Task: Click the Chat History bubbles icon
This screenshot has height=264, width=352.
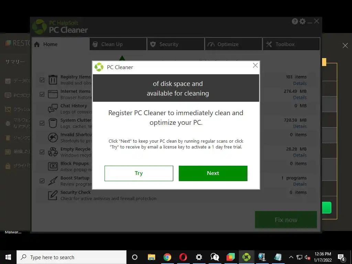Action: [53, 108]
